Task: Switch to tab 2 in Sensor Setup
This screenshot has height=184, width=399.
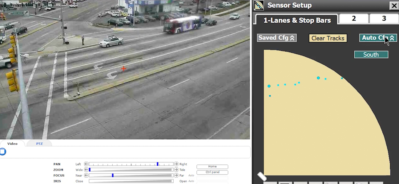Action: [x=354, y=19]
